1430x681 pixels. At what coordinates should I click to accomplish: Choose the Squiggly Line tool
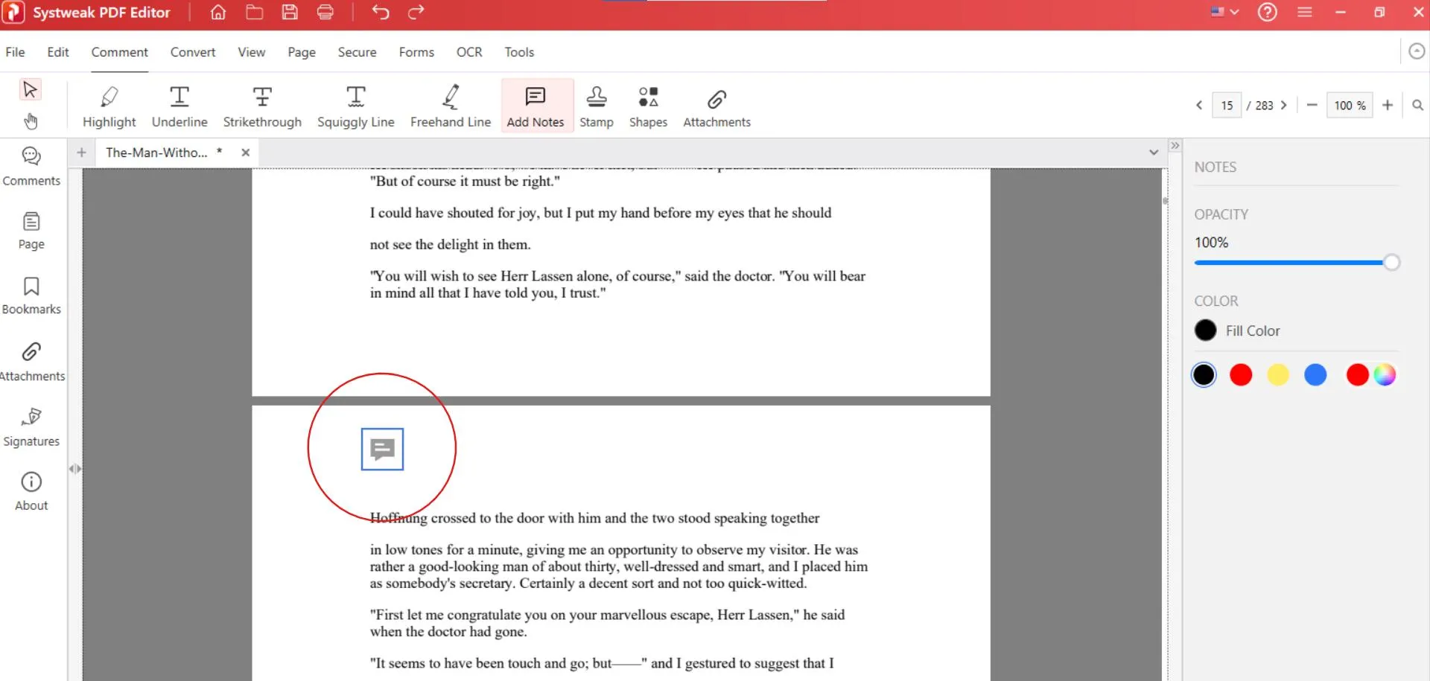355,106
